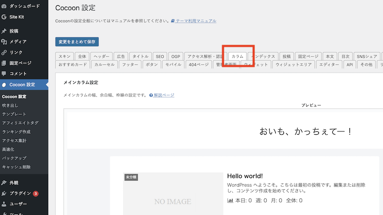Click the Appearance paintbrush icon
Screen dimensions: 383x215
[x=4, y=183]
